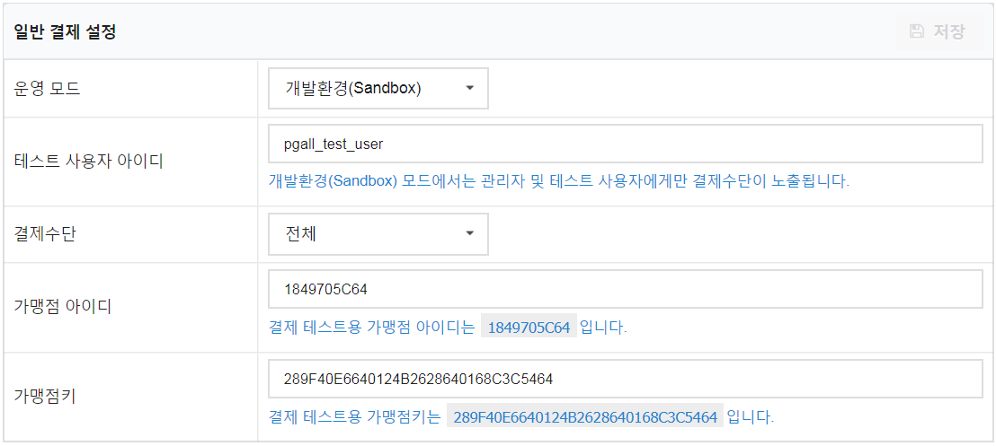Click the 결제 테스트용 가맹점 아이디는 hint text
Viewport: 996px width, 446px height.
pos(371,328)
